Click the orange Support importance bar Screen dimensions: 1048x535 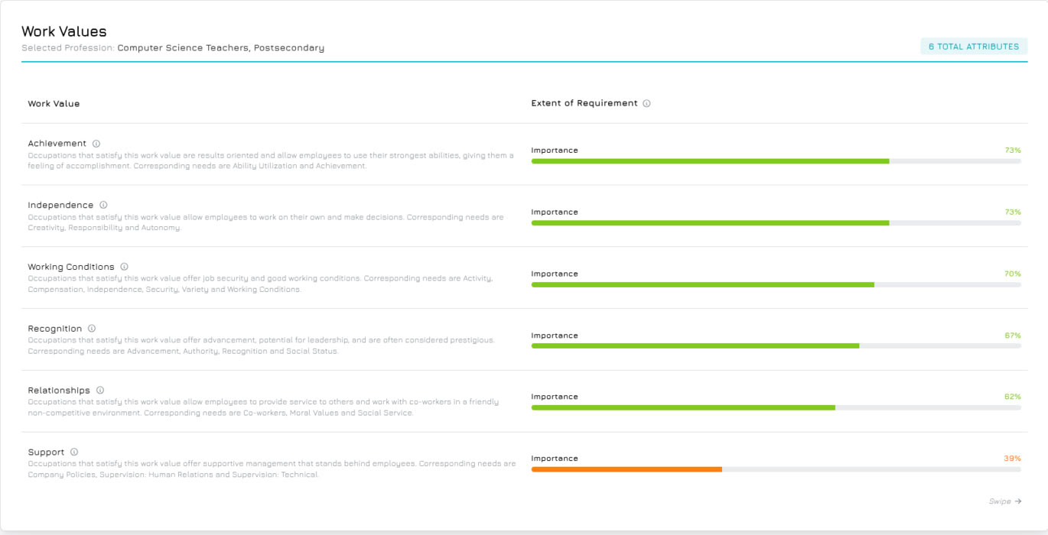pyautogui.click(x=627, y=469)
